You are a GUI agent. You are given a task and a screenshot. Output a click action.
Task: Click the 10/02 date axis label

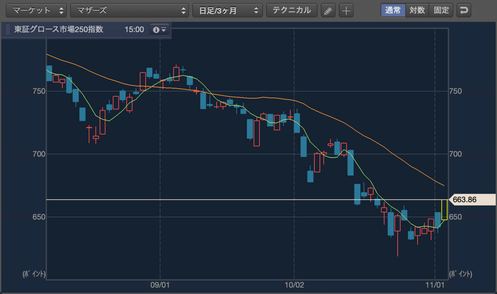[294, 285]
